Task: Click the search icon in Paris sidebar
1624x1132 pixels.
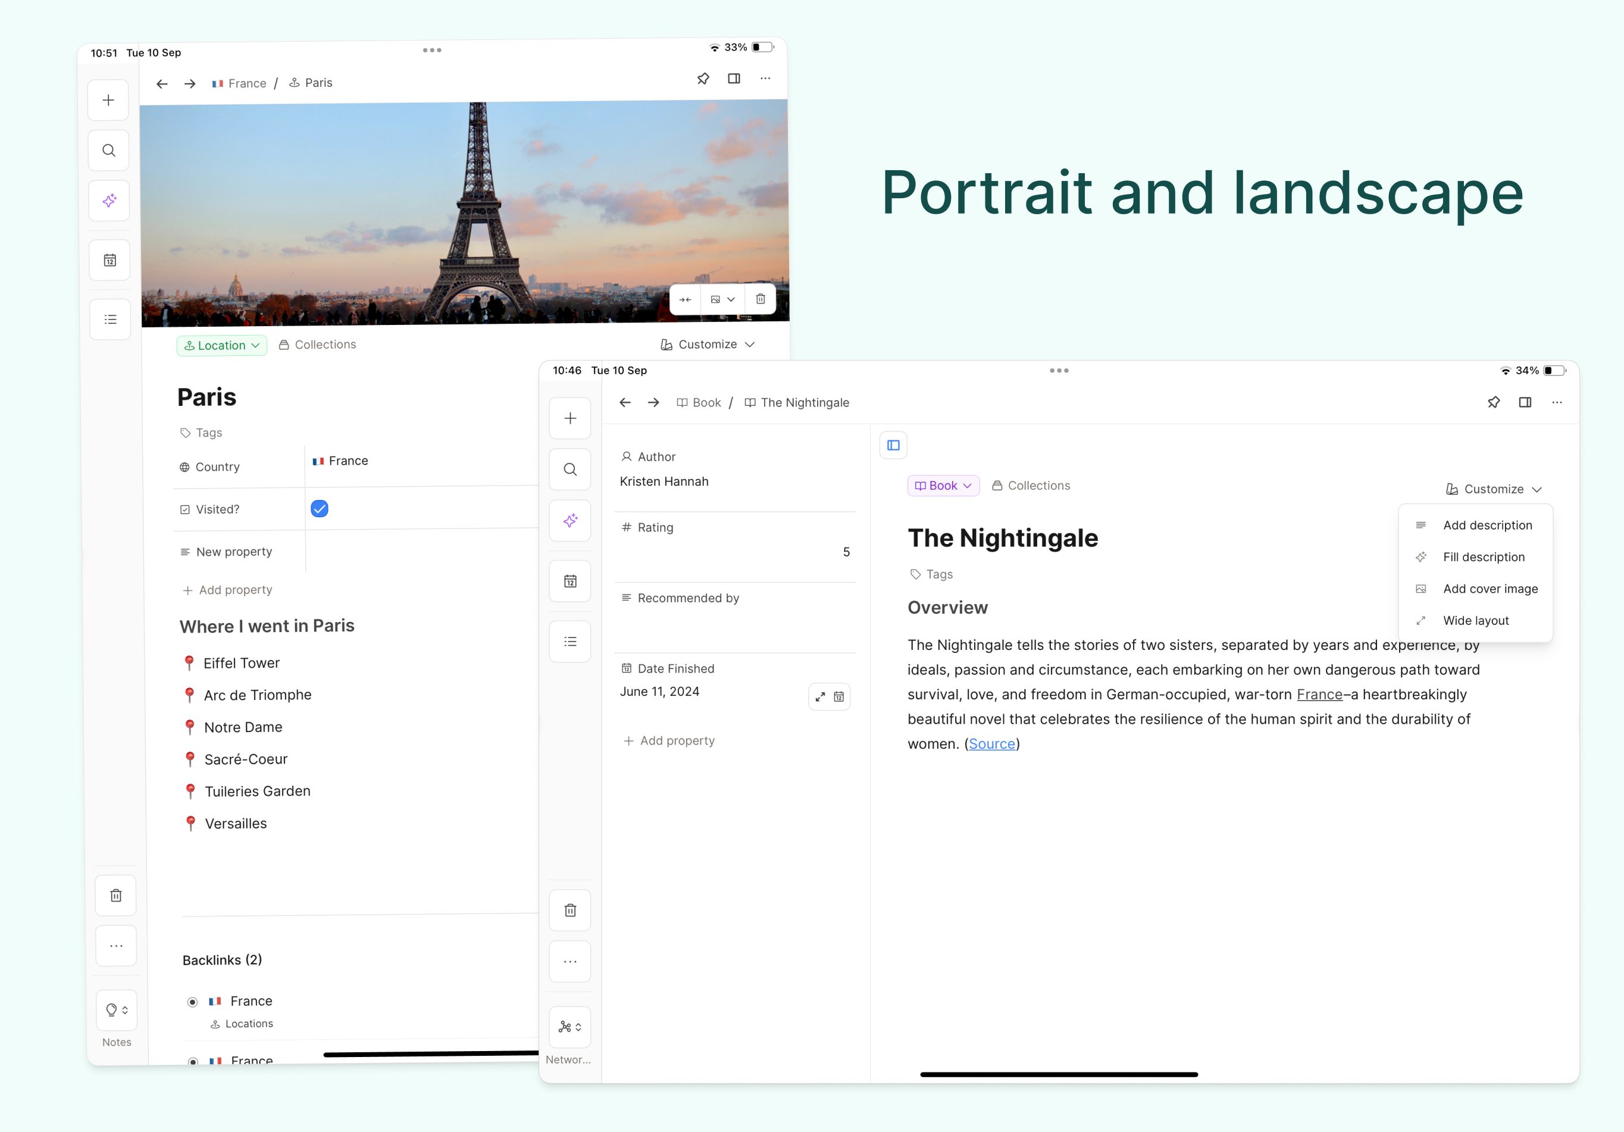Action: point(109,151)
